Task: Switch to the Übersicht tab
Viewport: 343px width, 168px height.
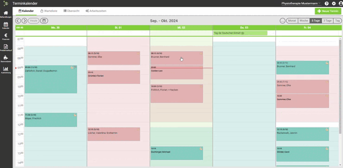Action: (71, 11)
